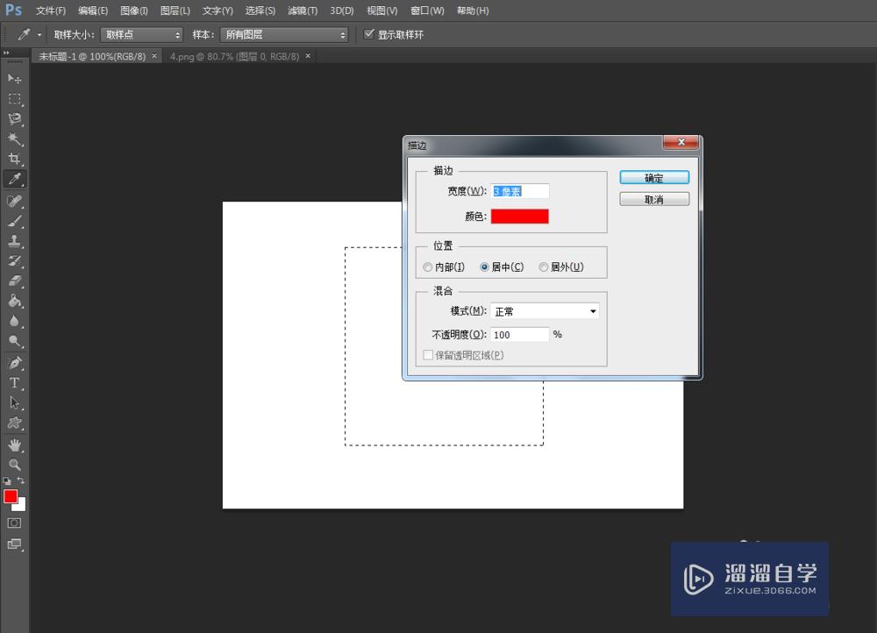Click the white background color swatch
This screenshot has width=877, height=633.
pos(21,506)
